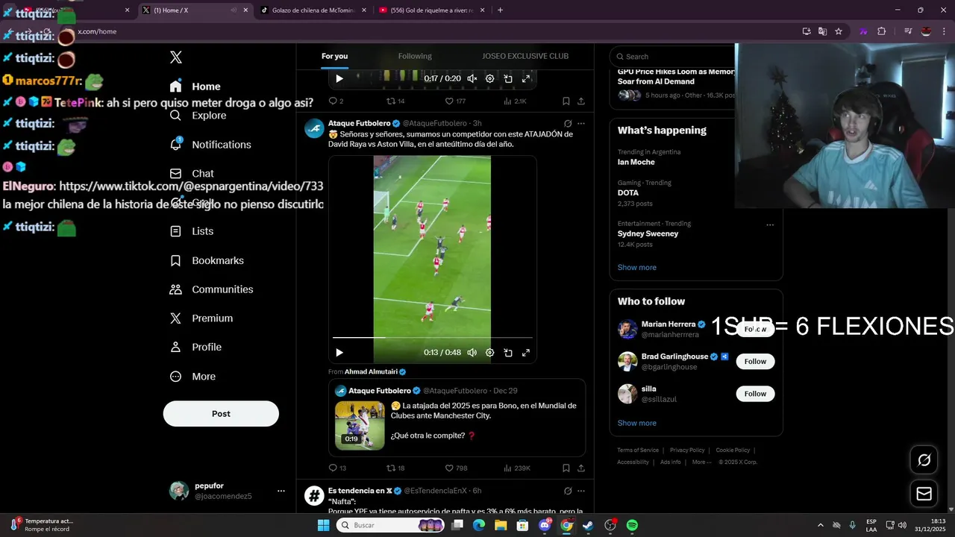Show hidden system tray icons
This screenshot has height=537, width=955.
click(x=821, y=525)
